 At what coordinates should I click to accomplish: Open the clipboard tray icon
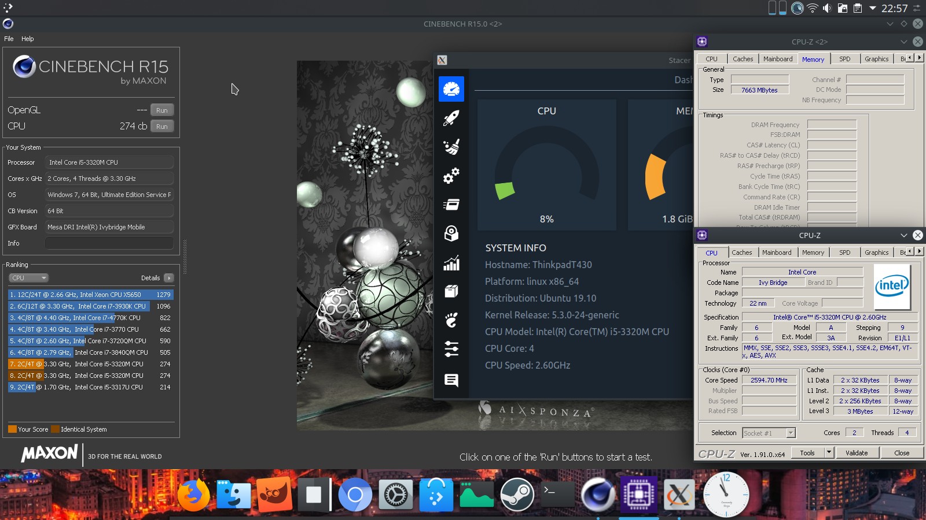pyautogui.click(x=858, y=8)
